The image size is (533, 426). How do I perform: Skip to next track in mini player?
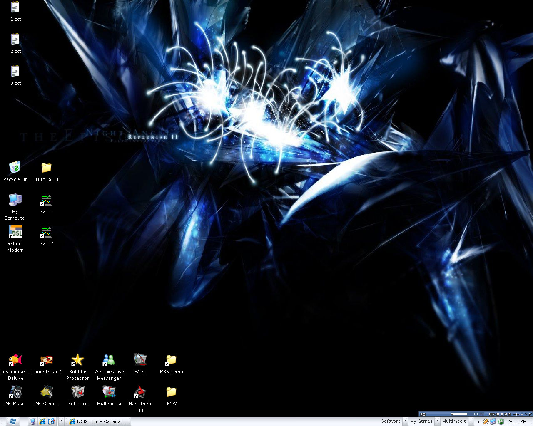506,414
